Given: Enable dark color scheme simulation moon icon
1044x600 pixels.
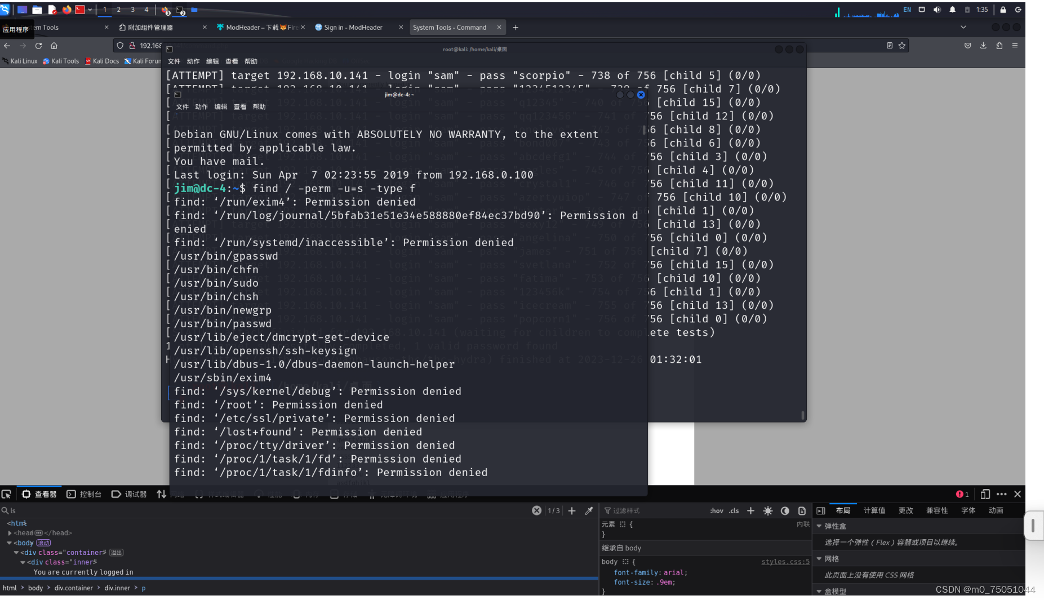Looking at the screenshot, I should pyautogui.click(x=785, y=510).
